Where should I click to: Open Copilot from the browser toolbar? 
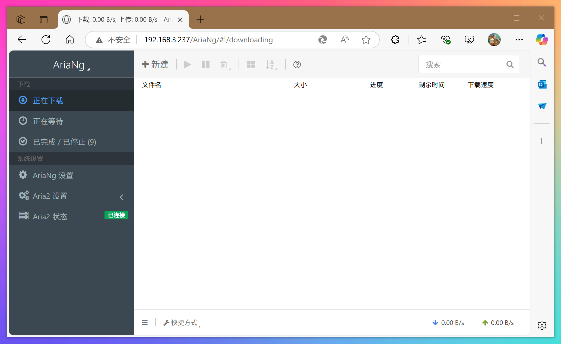(542, 39)
